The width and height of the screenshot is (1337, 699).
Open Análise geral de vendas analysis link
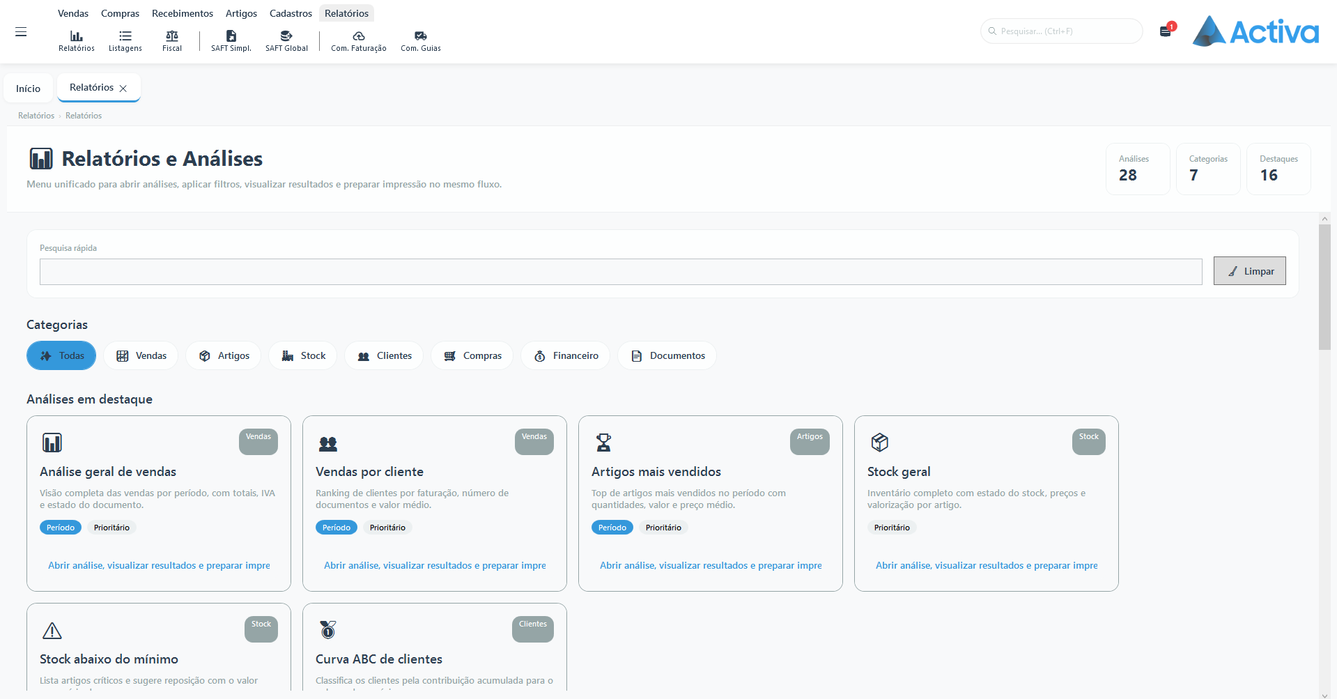pyautogui.click(x=159, y=565)
